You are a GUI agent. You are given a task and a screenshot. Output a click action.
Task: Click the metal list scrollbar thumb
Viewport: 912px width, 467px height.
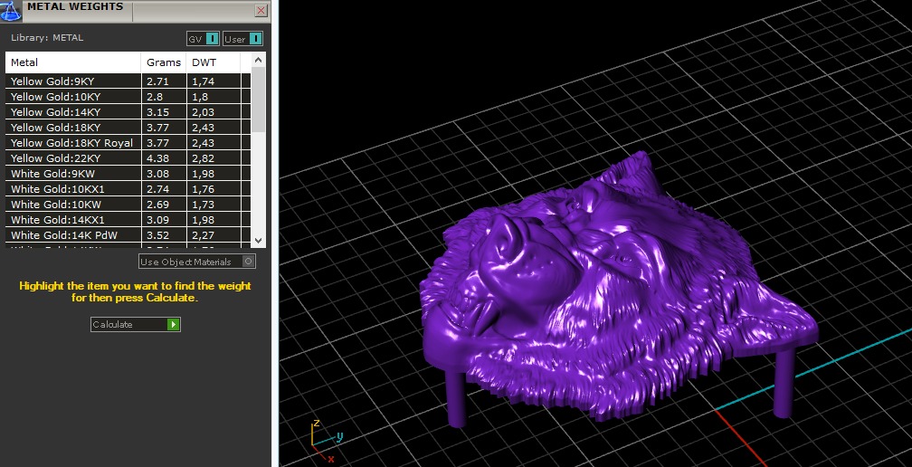pos(258,100)
